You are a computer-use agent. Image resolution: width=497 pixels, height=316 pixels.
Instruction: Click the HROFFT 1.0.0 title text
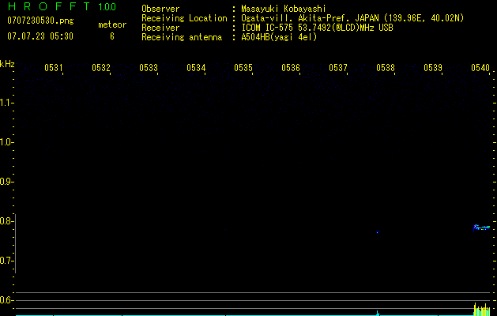pos(62,6)
